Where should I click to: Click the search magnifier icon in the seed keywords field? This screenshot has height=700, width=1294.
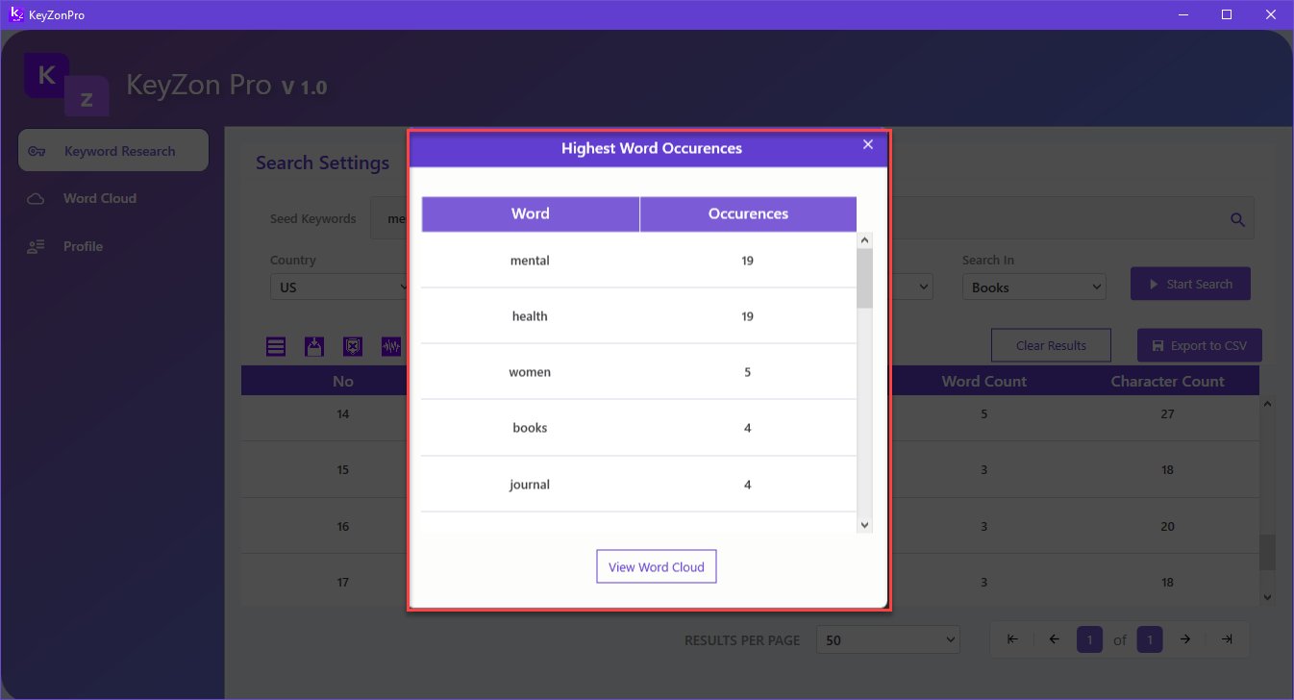tap(1238, 219)
